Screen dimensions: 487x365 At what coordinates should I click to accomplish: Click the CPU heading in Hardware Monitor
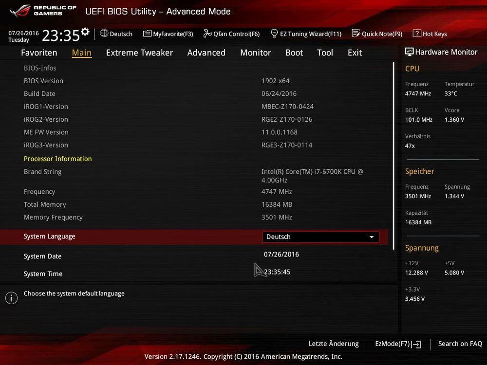coord(412,69)
